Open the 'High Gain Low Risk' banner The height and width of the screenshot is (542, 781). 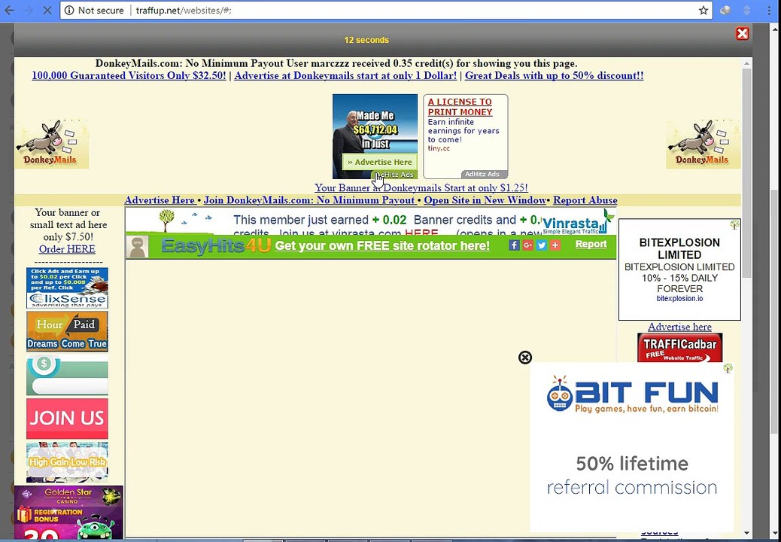pyautogui.click(x=67, y=461)
